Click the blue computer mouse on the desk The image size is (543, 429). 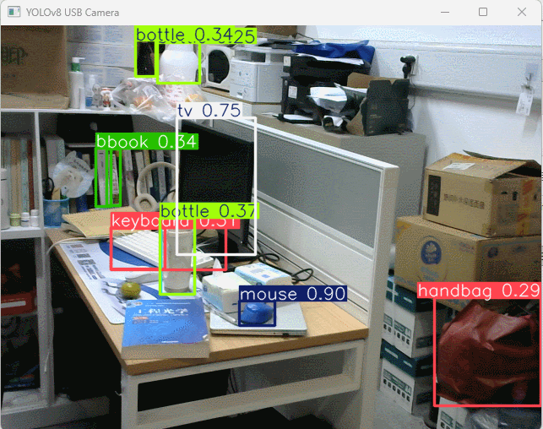256,314
